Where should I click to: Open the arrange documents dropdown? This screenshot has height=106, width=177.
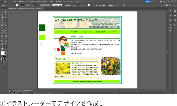pos(161,2)
